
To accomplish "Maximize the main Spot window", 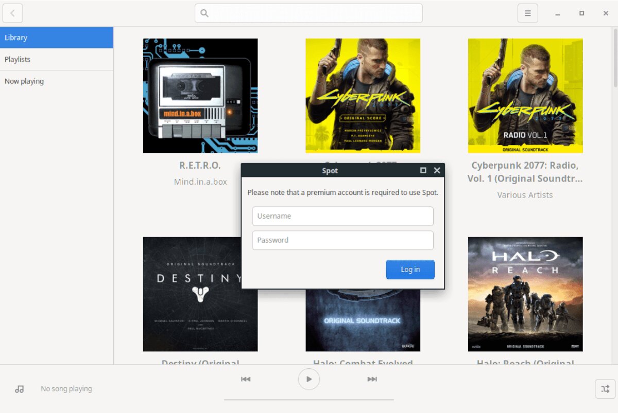I will tap(581, 13).
